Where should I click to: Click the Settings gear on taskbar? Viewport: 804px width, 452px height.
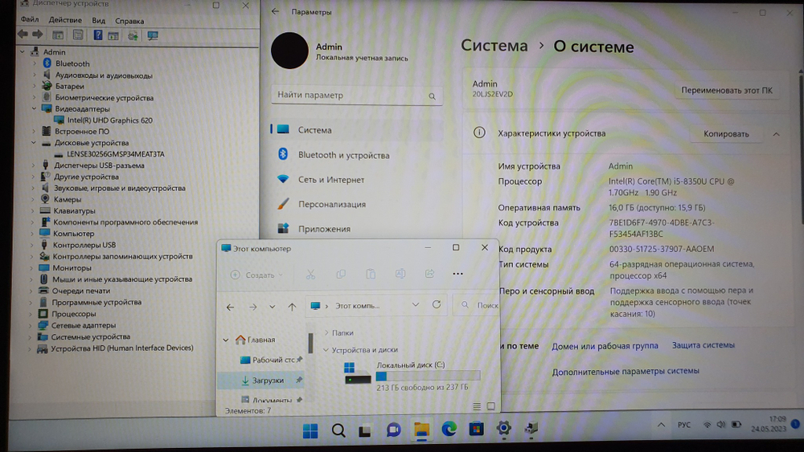tap(503, 428)
